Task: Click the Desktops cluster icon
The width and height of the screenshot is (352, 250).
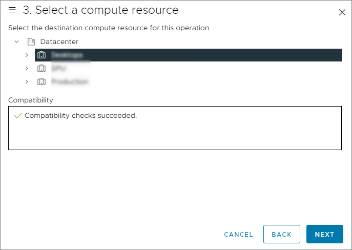Action: point(42,55)
